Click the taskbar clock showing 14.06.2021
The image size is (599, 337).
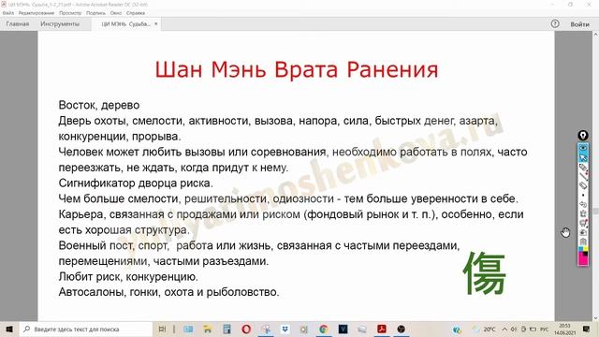click(x=564, y=329)
